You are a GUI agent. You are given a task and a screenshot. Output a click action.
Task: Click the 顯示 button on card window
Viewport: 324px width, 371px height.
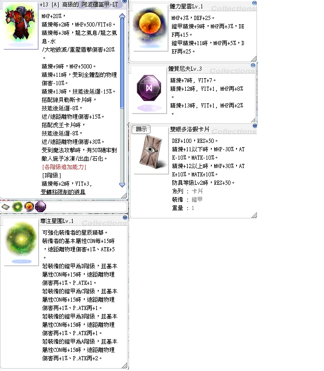[141, 129]
